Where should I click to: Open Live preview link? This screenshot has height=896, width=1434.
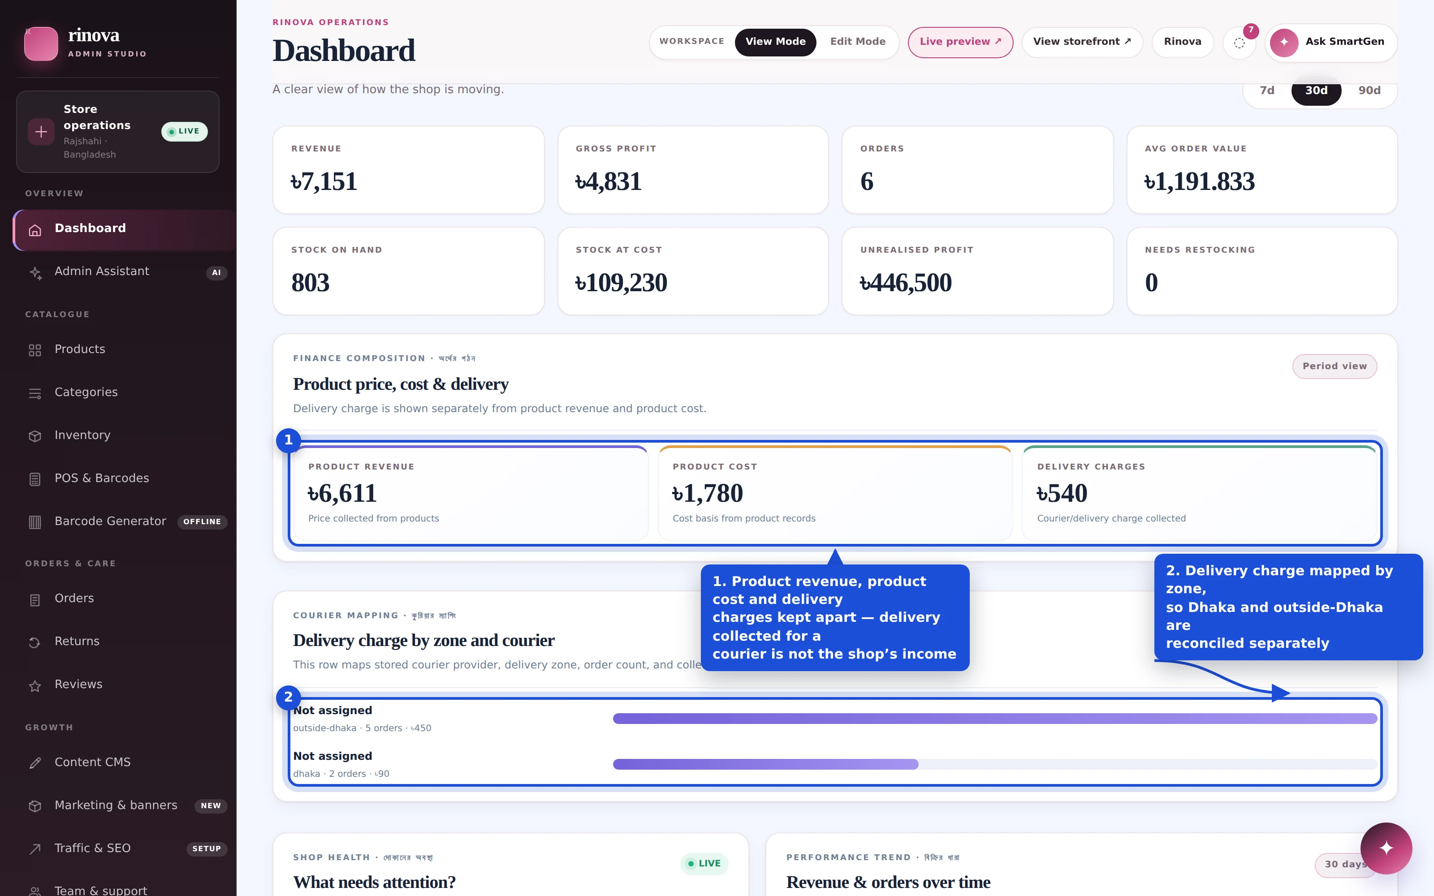point(960,42)
